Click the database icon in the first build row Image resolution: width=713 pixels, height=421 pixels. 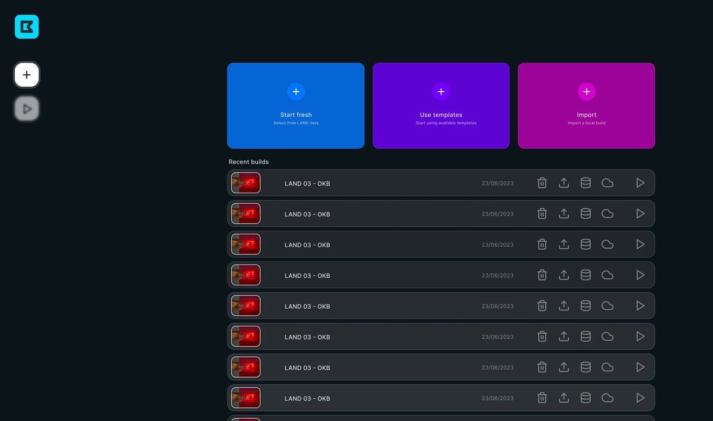click(585, 183)
